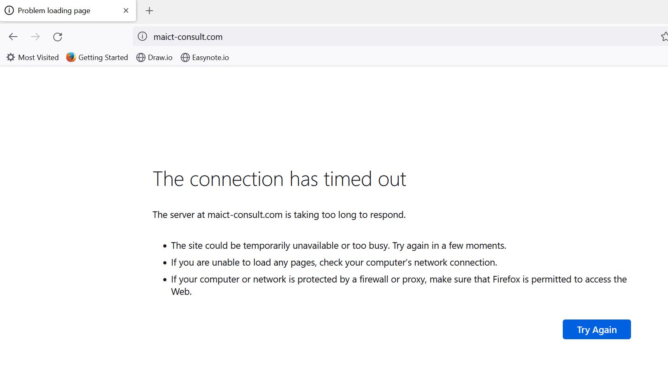Open the Draw.io bookmark label
Image resolution: width=668 pixels, height=375 pixels.
click(x=160, y=58)
